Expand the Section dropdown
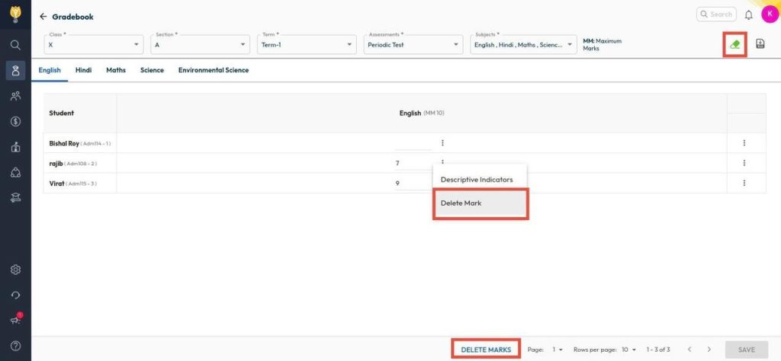Image resolution: width=781 pixels, height=361 pixels. (x=201, y=45)
